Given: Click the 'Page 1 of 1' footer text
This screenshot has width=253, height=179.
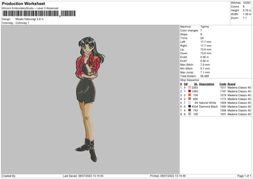Looking at the screenshot, I should [x=244, y=176].
